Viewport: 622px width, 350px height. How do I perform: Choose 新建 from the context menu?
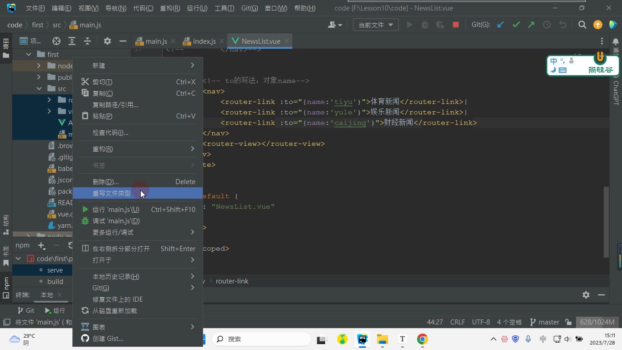pos(138,66)
